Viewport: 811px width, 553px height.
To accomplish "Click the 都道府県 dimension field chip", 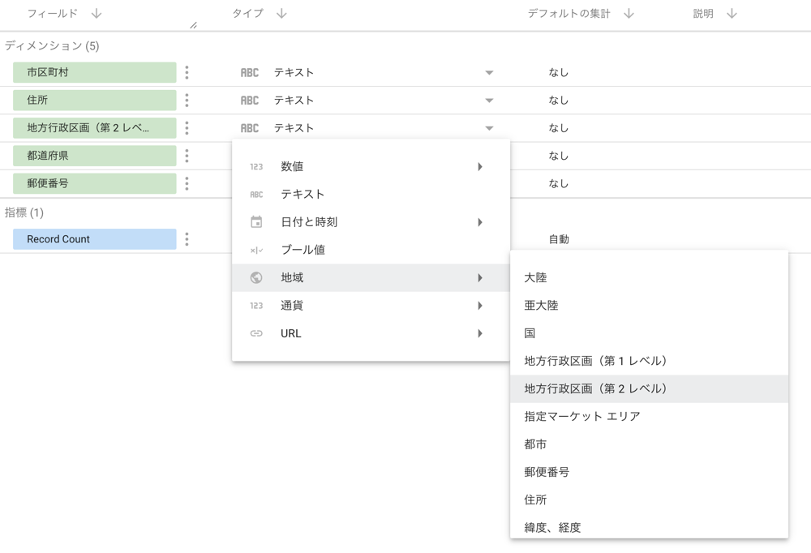I will (94, 156).
